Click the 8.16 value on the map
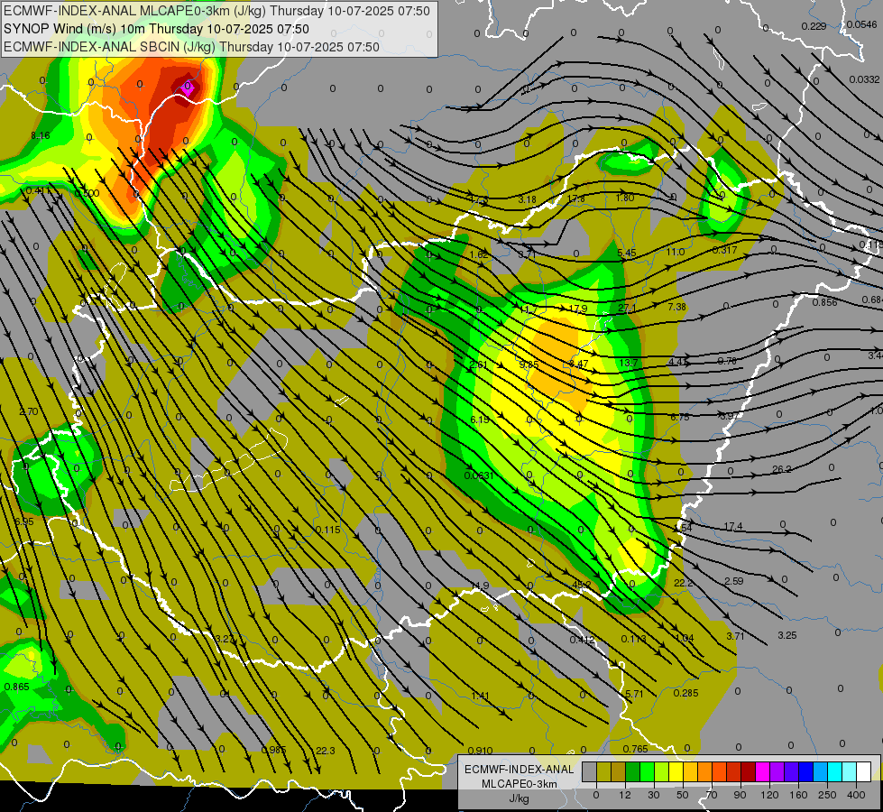The width and height of the screenshot is (883, 812). coord(40,135)
